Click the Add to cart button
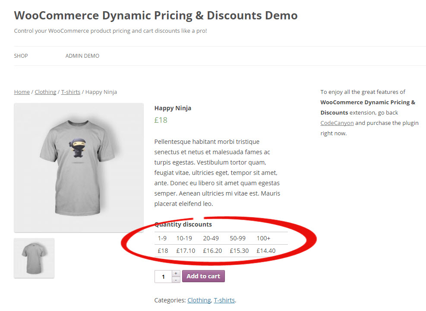Viewport: 426px width, 311px height. (x=203, y=276)
